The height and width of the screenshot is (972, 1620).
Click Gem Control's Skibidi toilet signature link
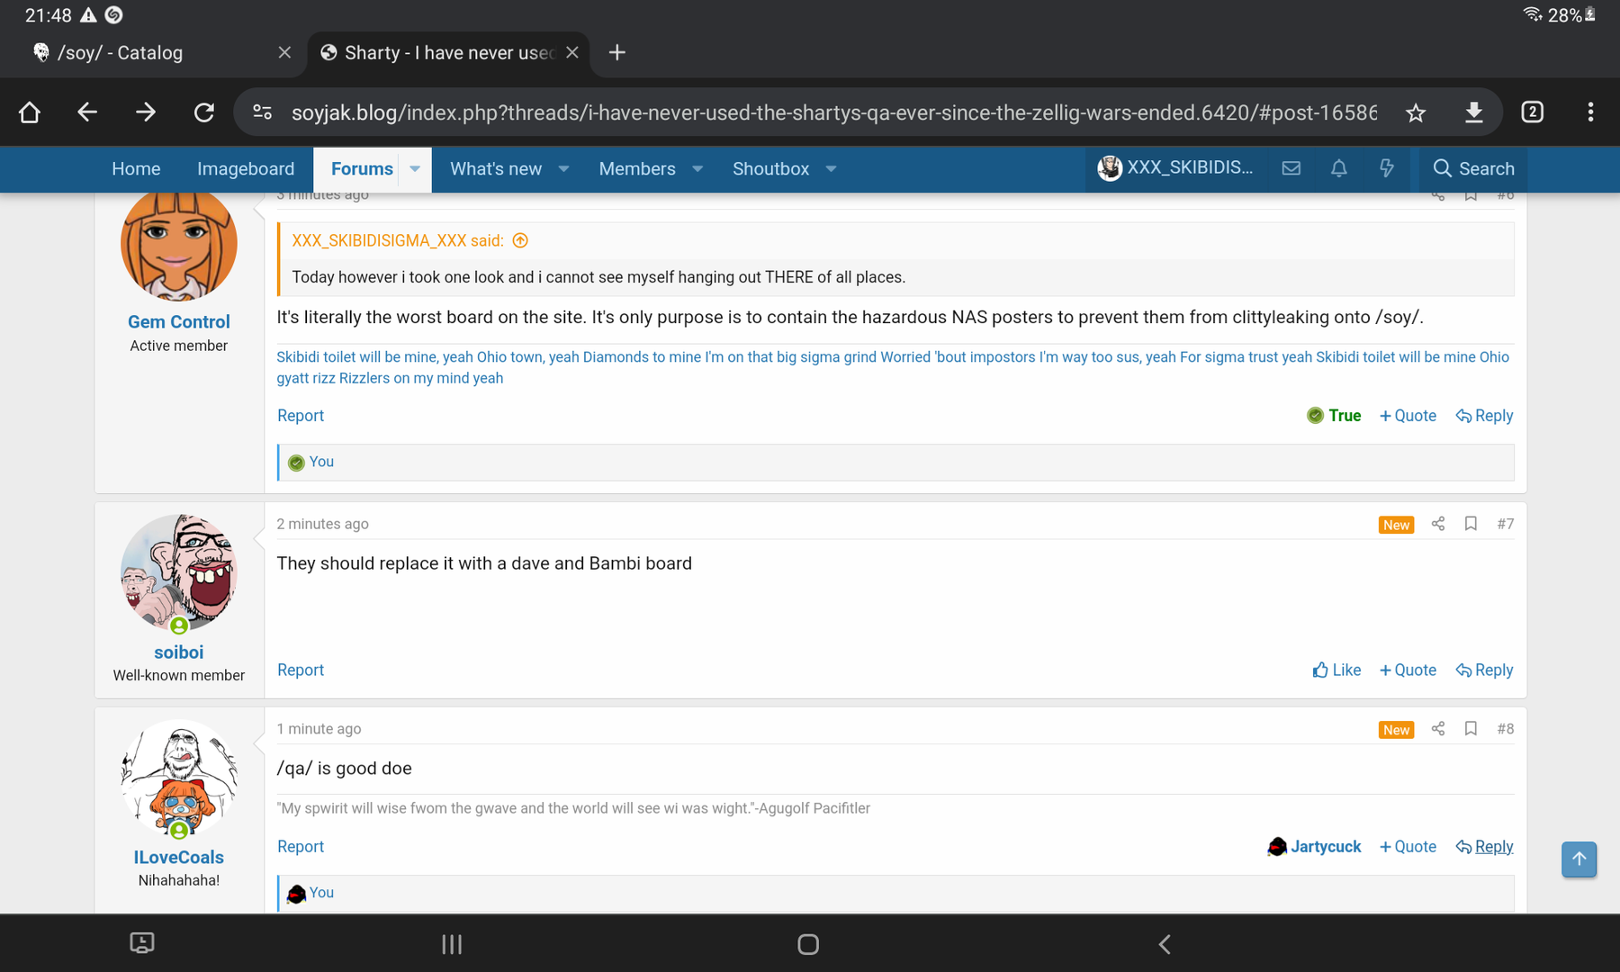click(x=893, y=367)
